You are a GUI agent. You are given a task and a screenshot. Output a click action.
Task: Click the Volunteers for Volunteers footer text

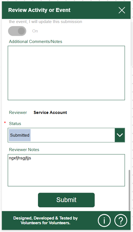[45, 223]
